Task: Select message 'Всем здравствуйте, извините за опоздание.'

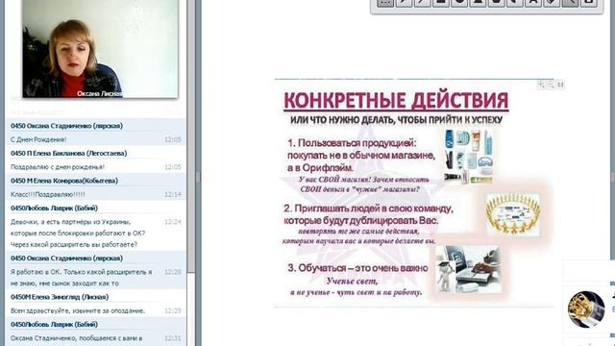Action: [x=78, y=310]
